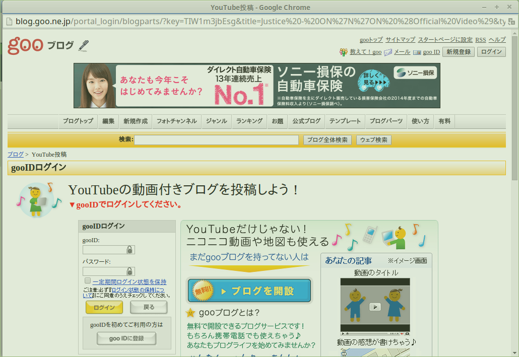Open the 新規作成 tab
This screenshot has height=357, width=519.
[x=136, y=121]
